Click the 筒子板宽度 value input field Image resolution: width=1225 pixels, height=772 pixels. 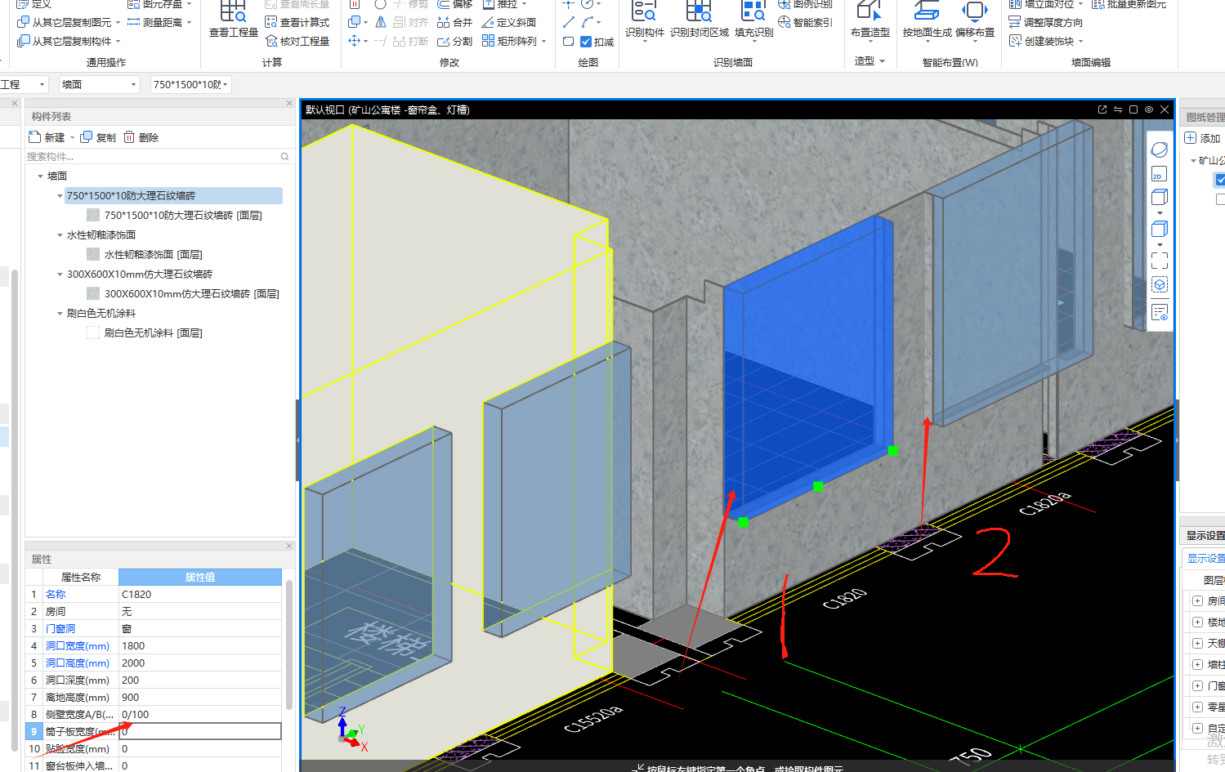click(x=200, y=731)
